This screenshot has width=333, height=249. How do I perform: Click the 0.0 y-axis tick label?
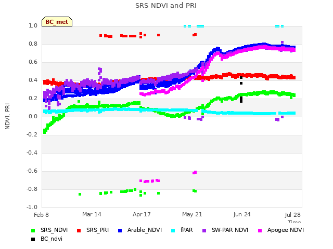pos(33,116)
